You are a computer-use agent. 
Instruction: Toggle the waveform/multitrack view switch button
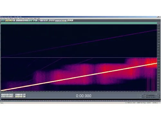pos(3,20)
